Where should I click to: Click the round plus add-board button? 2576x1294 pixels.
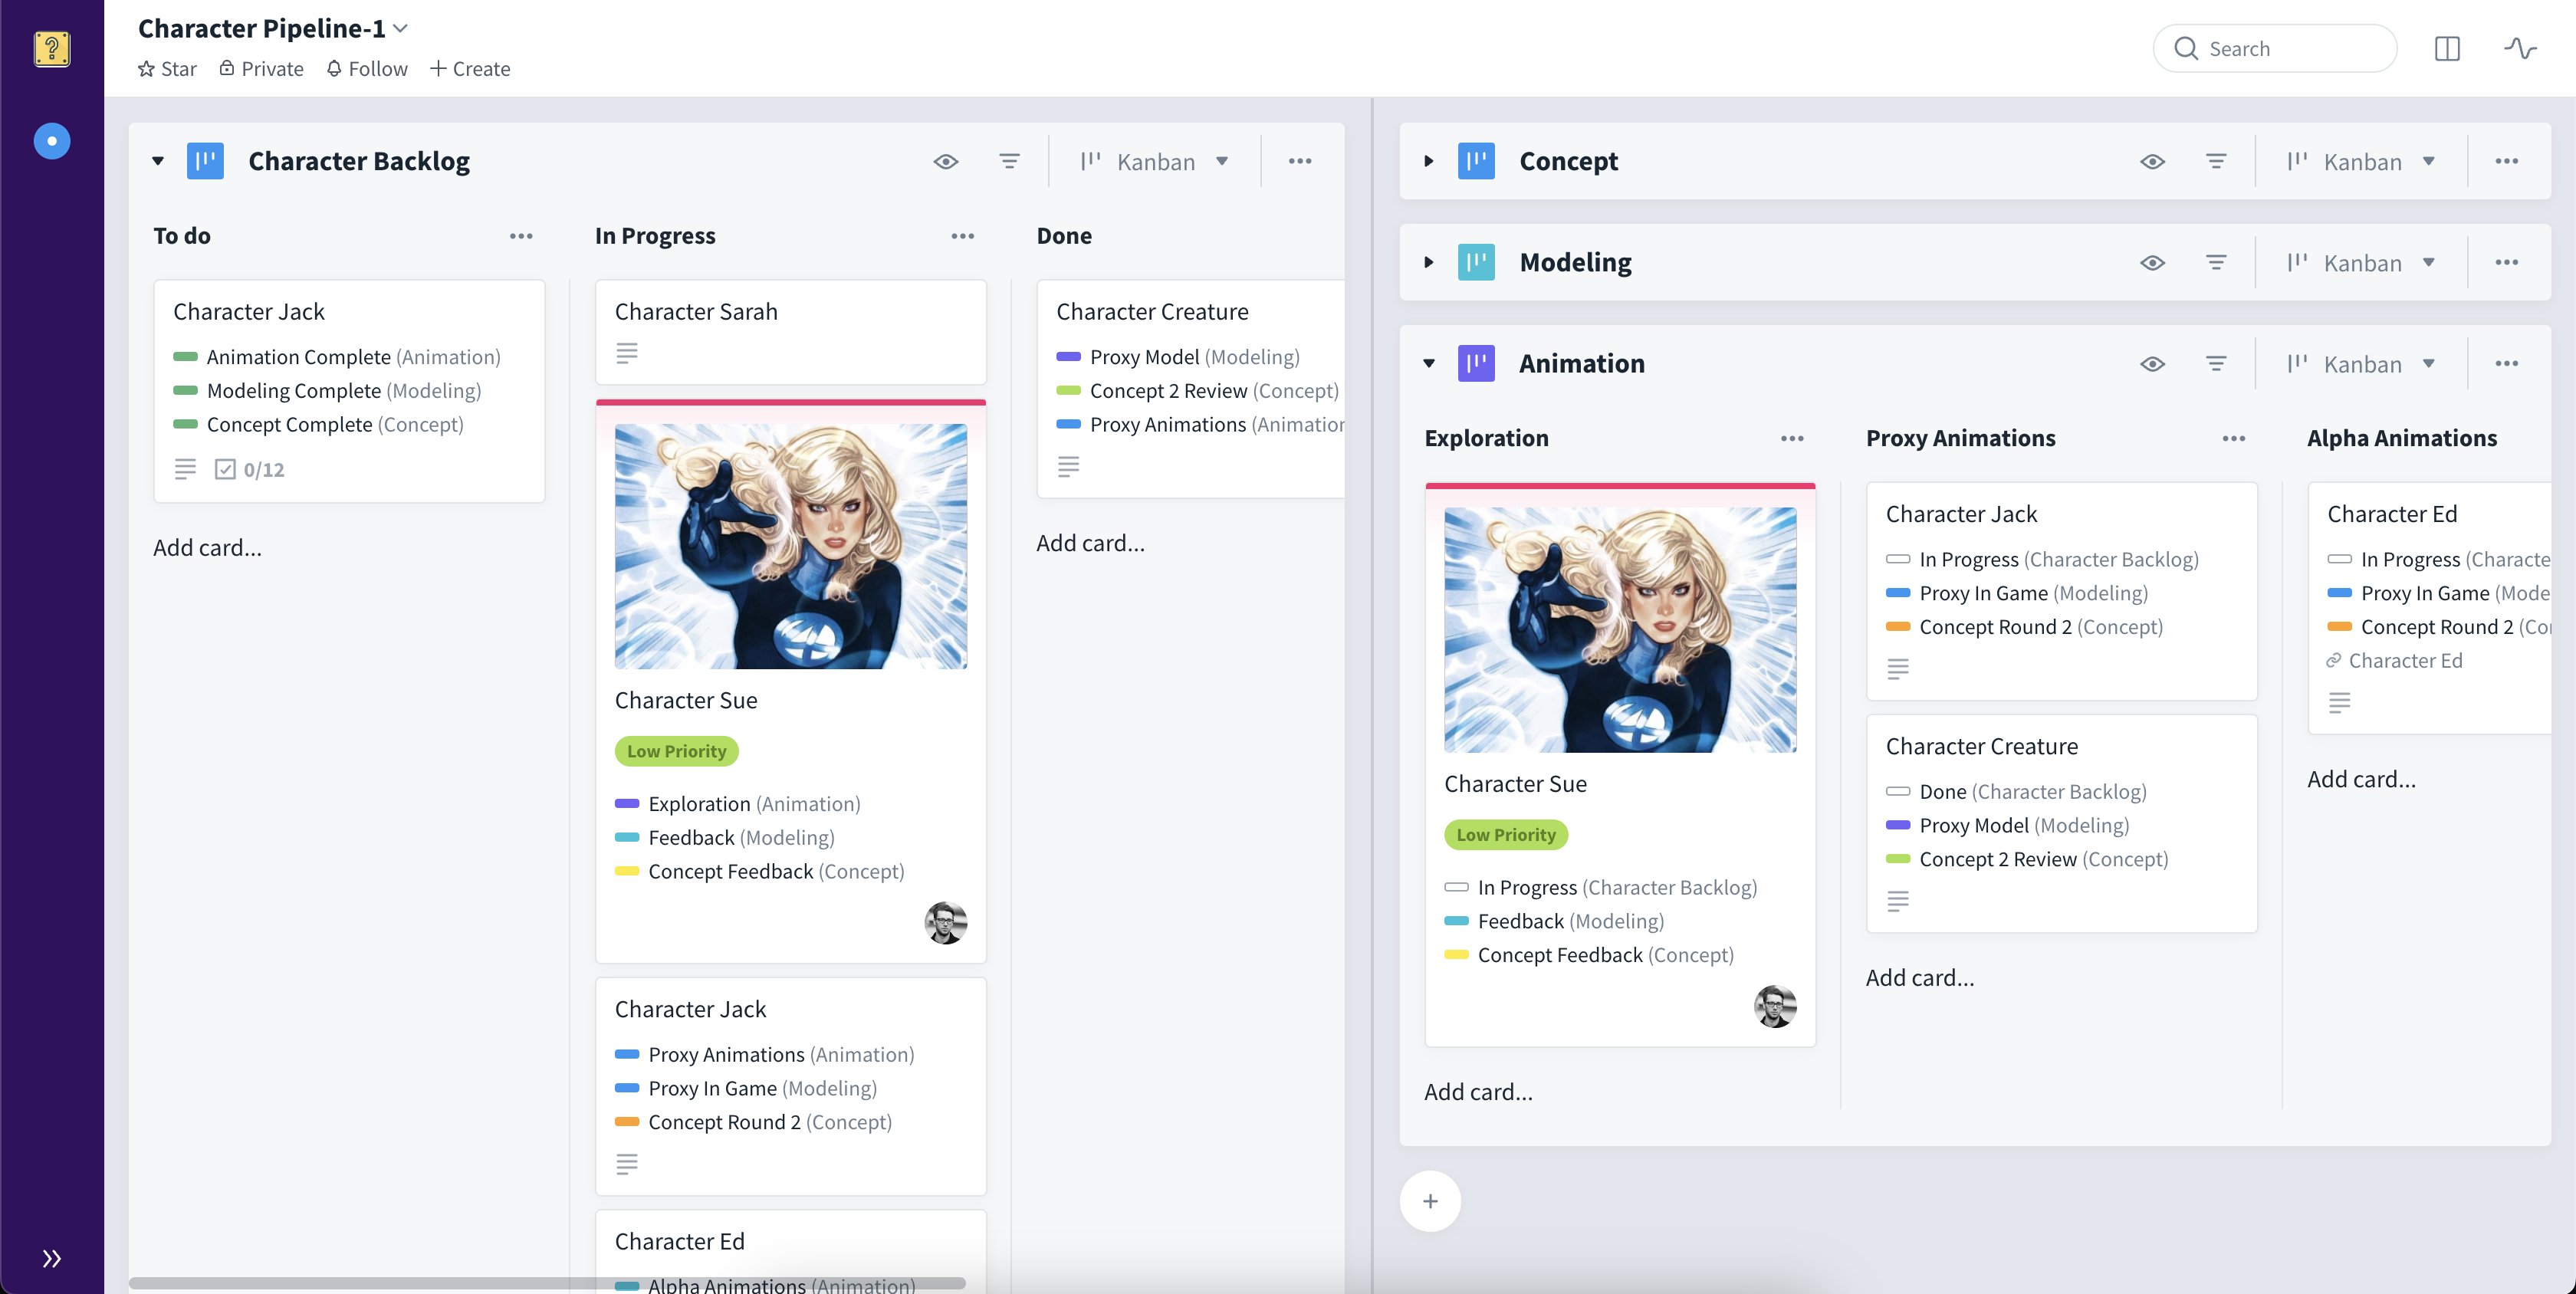[x=1429, y=1201]
